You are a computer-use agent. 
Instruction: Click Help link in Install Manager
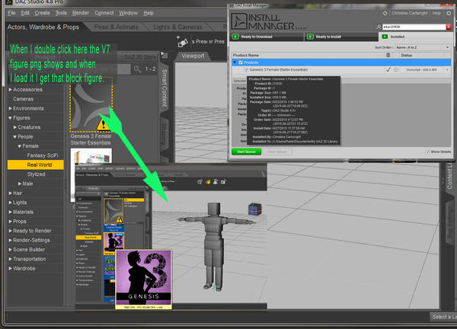pyautogui.click(x=436, y=13)
